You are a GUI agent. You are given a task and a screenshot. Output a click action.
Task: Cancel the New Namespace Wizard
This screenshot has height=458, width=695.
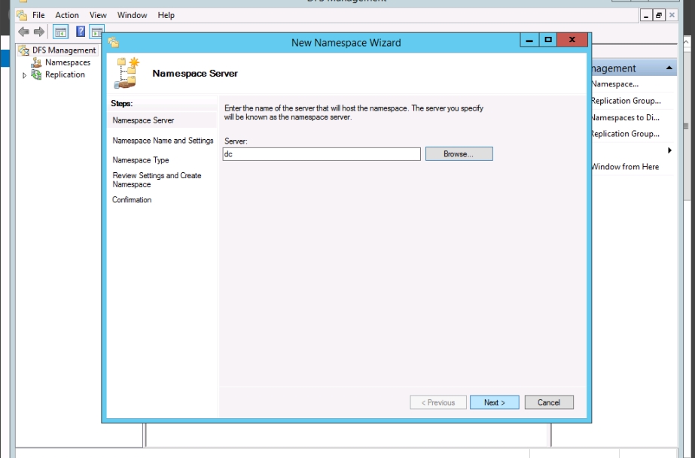pos(548,402)
